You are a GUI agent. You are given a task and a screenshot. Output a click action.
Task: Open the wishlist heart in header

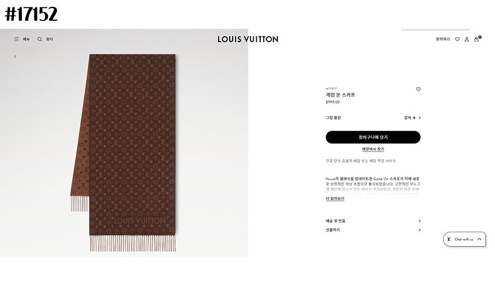pos(457,39)
